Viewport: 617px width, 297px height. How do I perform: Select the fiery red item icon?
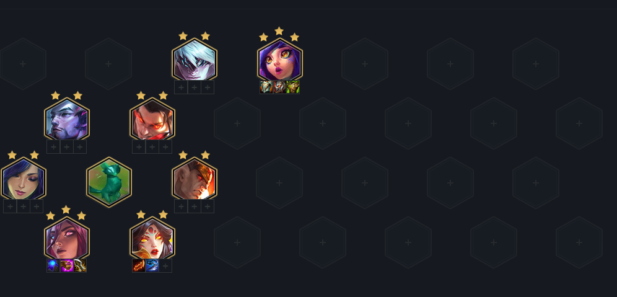[139, 265]
